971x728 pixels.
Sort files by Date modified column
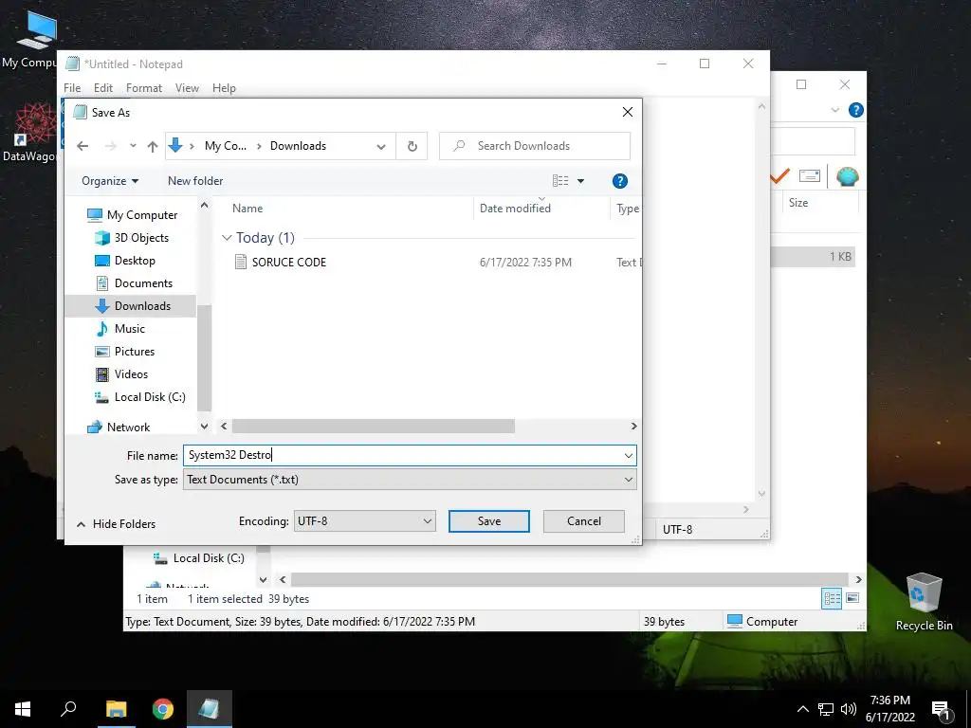tap(515, 209)
